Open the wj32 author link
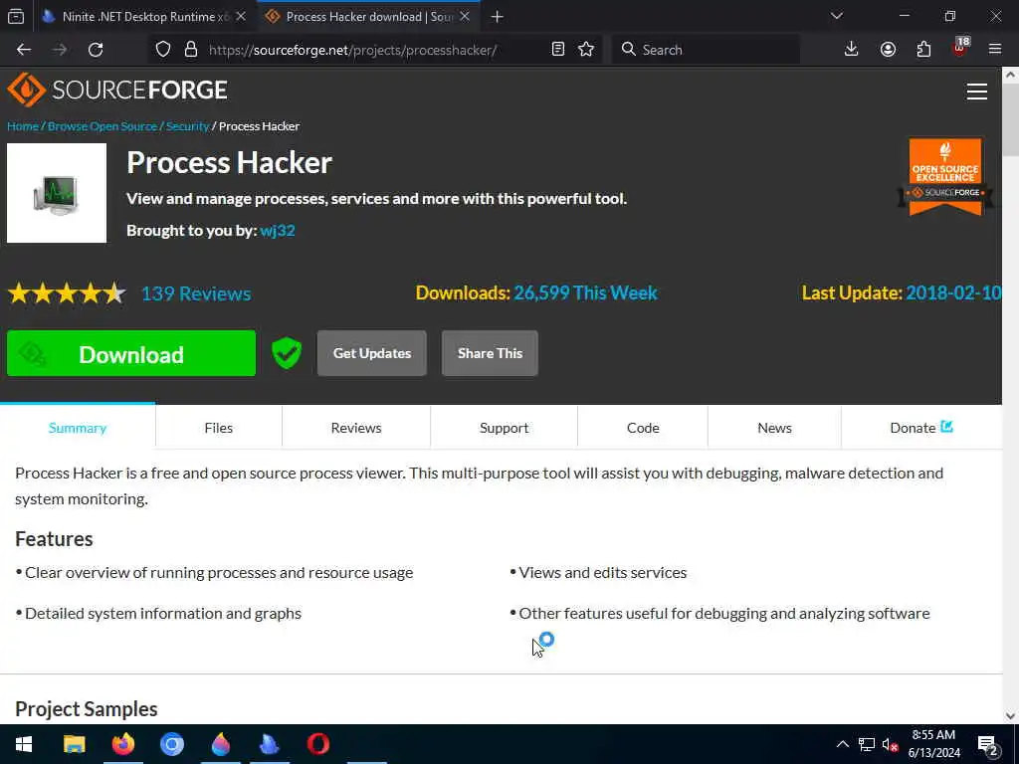 pos(278,231)
